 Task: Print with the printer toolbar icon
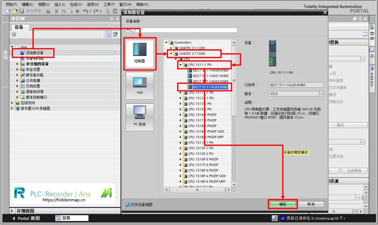pyautogui.click(x=48, y=11)
